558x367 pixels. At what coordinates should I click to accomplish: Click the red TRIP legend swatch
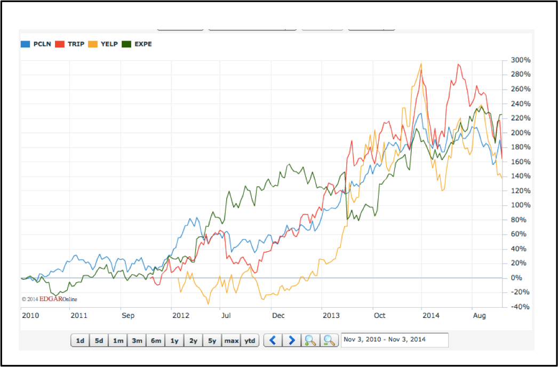[x=59, y=44]
